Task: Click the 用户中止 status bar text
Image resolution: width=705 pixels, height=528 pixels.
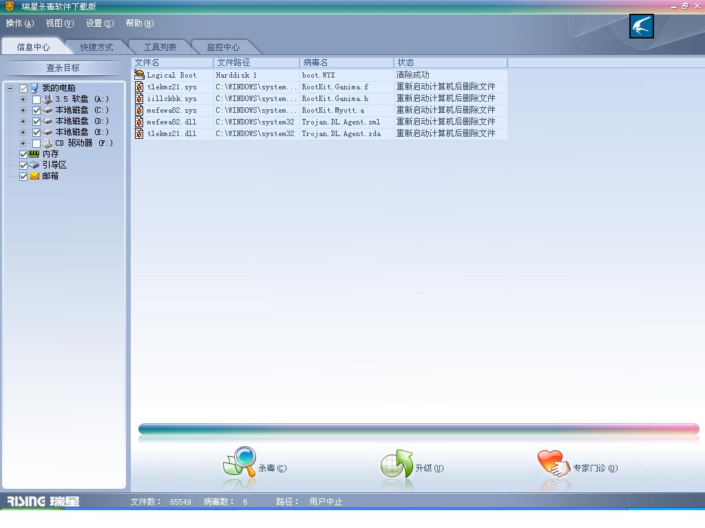Action: click(x=326, y=501)
